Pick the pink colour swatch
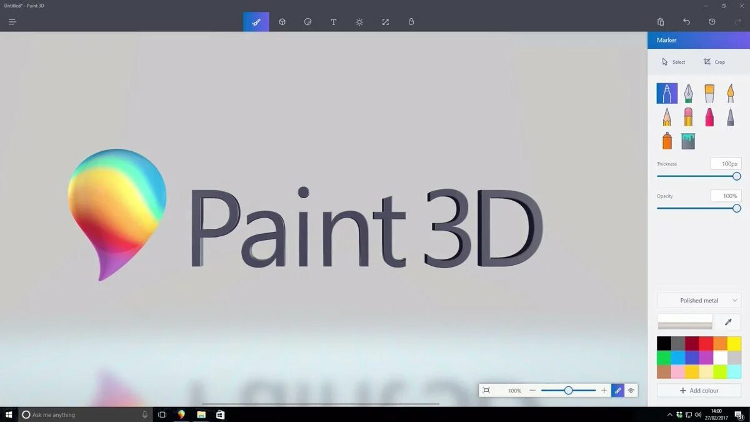 click(x=678, y=372)
